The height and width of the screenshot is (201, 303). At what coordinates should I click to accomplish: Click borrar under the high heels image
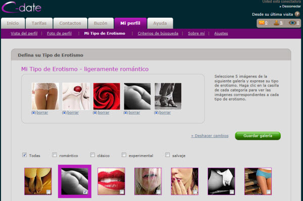coord(165,113)
